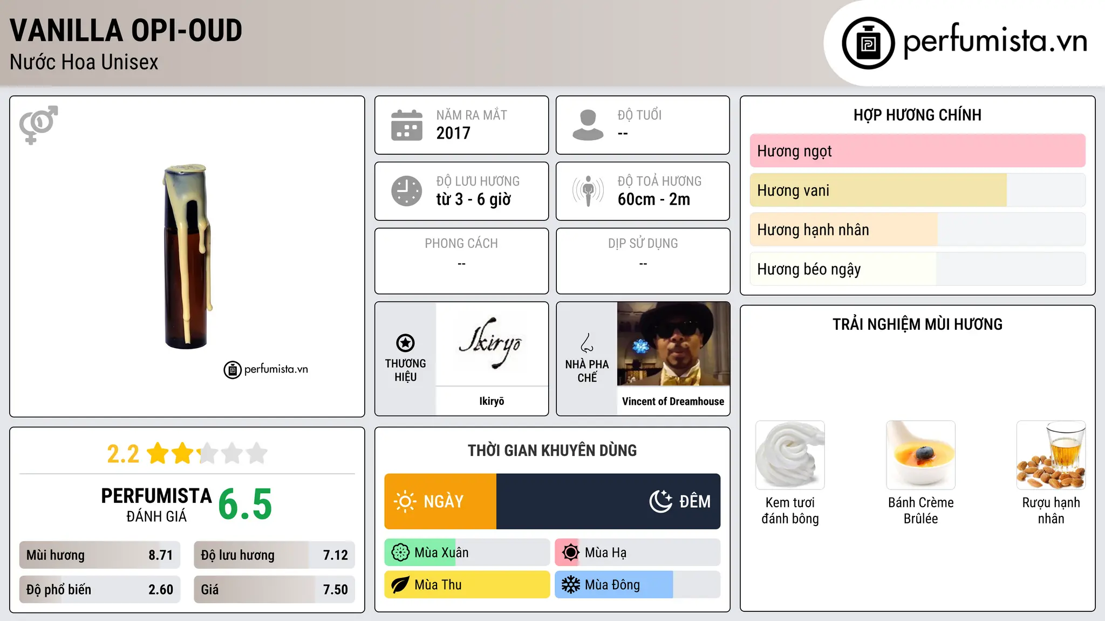Click the NGÀY daytime segment
Image resolution: width=1105 pixels, height=621 pixels.
pyautogui.click(x=440, y=501)
